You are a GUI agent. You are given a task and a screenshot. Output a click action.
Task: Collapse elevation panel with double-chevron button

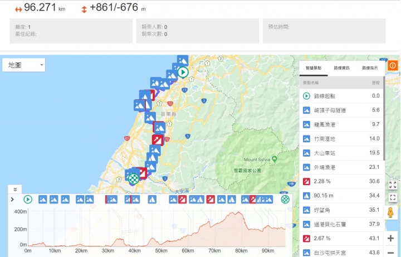tap(15, 190)
